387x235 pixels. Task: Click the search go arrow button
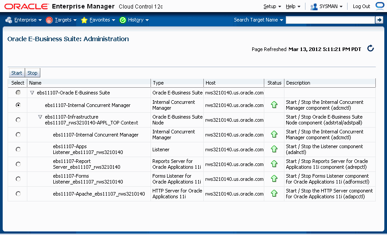coord(379,20)
